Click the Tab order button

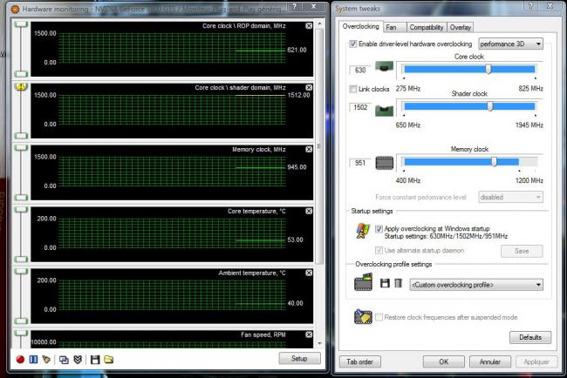click(359, 361)
